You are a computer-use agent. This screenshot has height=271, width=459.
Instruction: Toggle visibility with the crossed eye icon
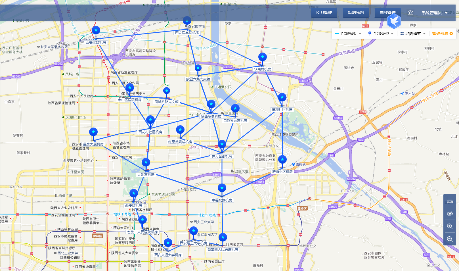pos(450,214)
